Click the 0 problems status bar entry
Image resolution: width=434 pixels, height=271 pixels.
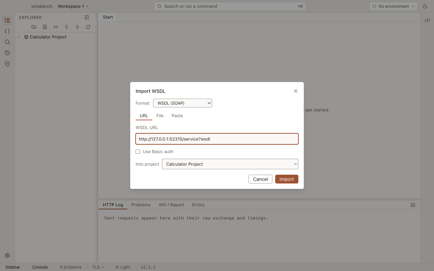point(71,267)
